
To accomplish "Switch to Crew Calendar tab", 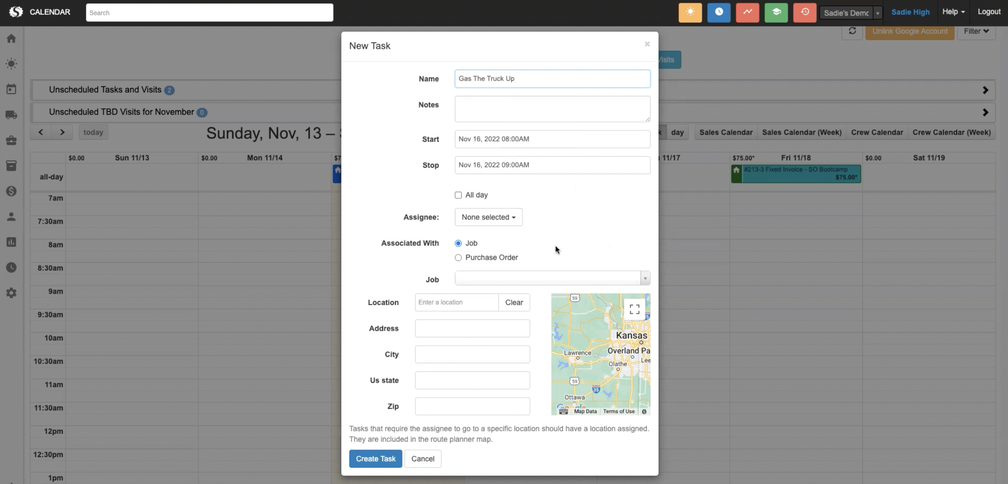I will point(876,132).
